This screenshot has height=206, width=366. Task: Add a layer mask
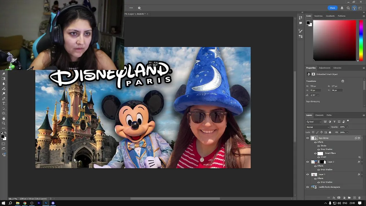tap(339, 198)
